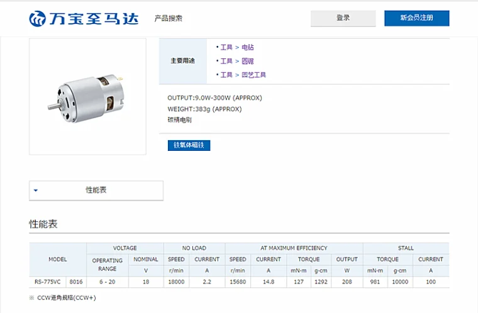Click the 8016 model variant cell

point(76,282)
